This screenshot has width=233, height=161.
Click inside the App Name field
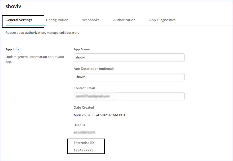pos(129,57)
